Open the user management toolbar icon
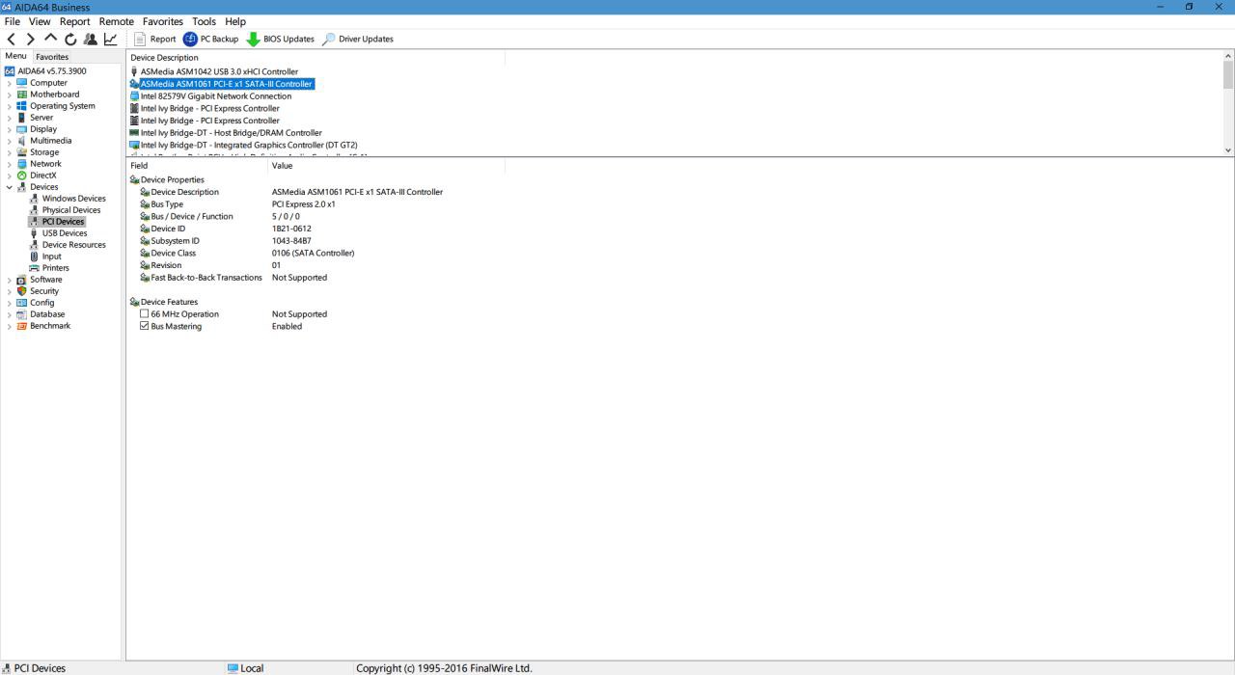1235x675 pixels. pos(90,40)
